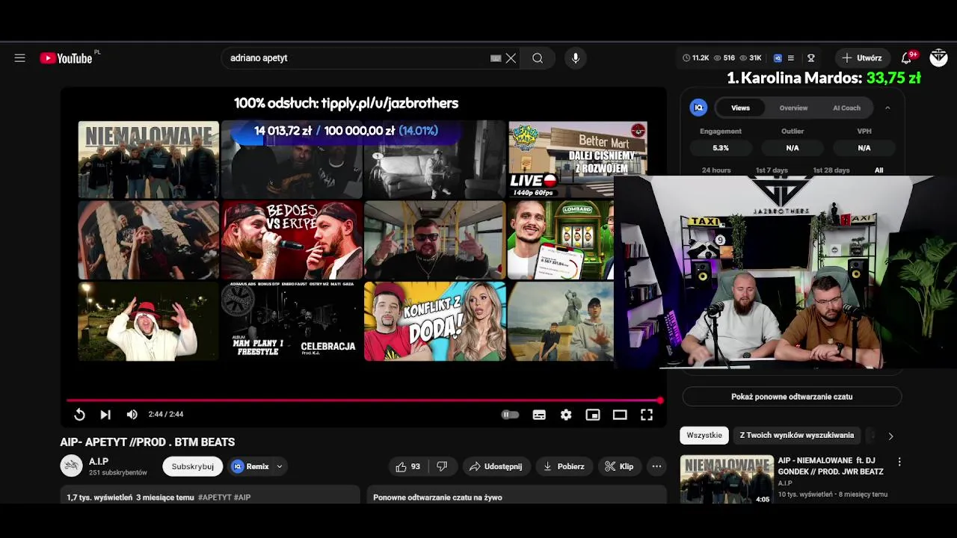Enter fullscreen mode
Screen dimensions: 957x538
(x=647, y=415)
